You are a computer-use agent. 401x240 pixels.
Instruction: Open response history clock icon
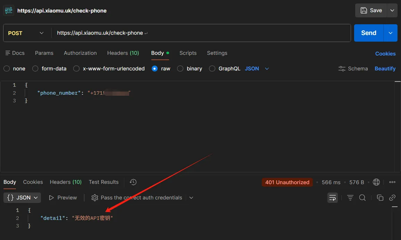pyautogui.click(x=133, y=182)
